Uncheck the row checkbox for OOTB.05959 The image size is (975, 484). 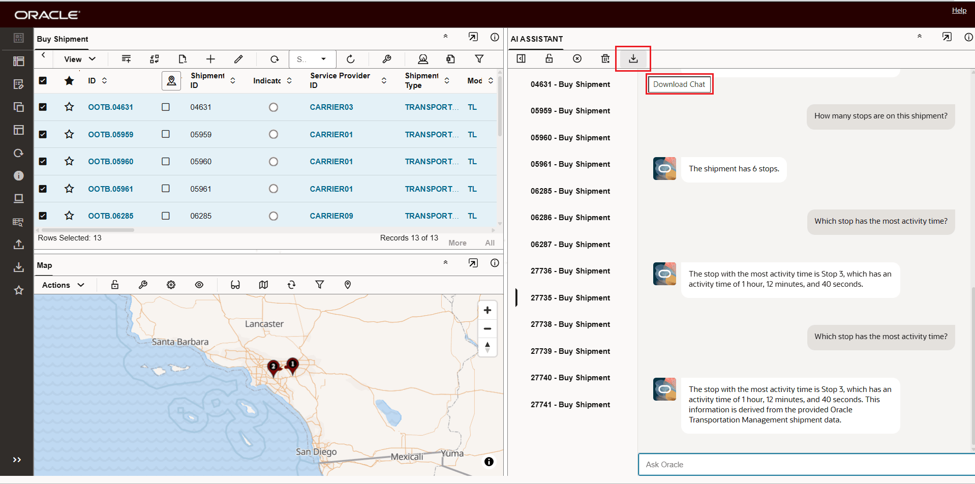(43, 134)
